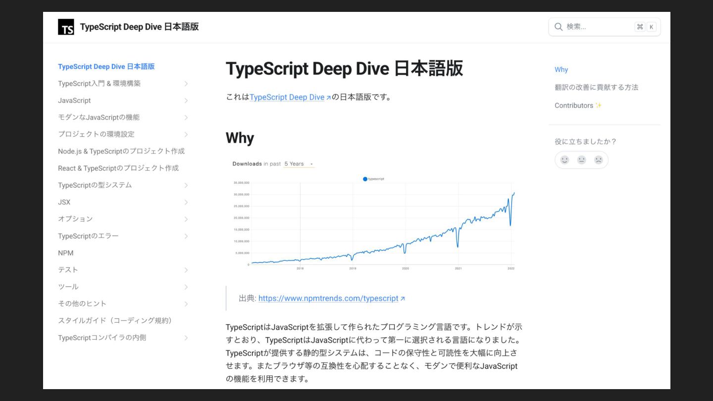The image size is (713, 401).
Task: Click the magnifier icon in search box
Action: (x=559, y=27)
